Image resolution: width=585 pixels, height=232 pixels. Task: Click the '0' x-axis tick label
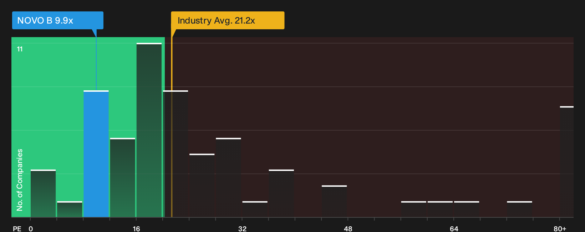pos(31,228)
